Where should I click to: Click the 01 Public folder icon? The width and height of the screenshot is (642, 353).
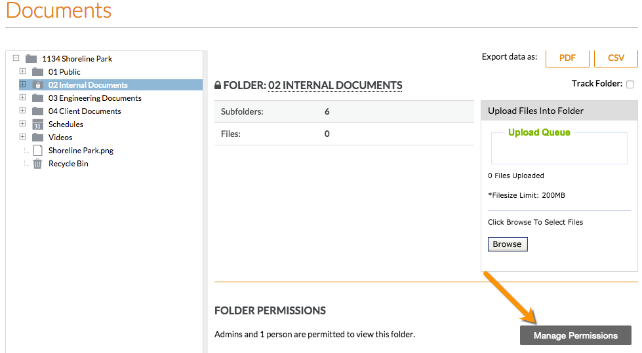37,72
